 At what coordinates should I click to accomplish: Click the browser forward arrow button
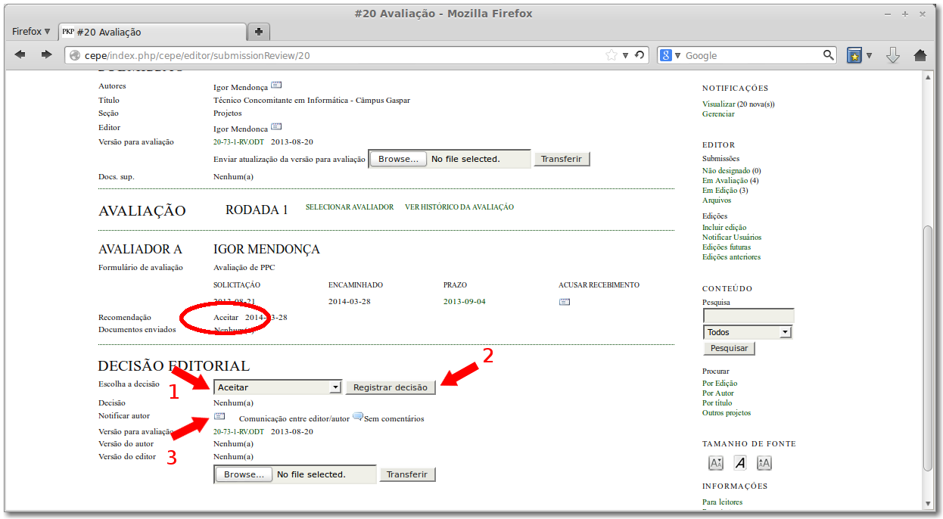(x=46, y=54)
